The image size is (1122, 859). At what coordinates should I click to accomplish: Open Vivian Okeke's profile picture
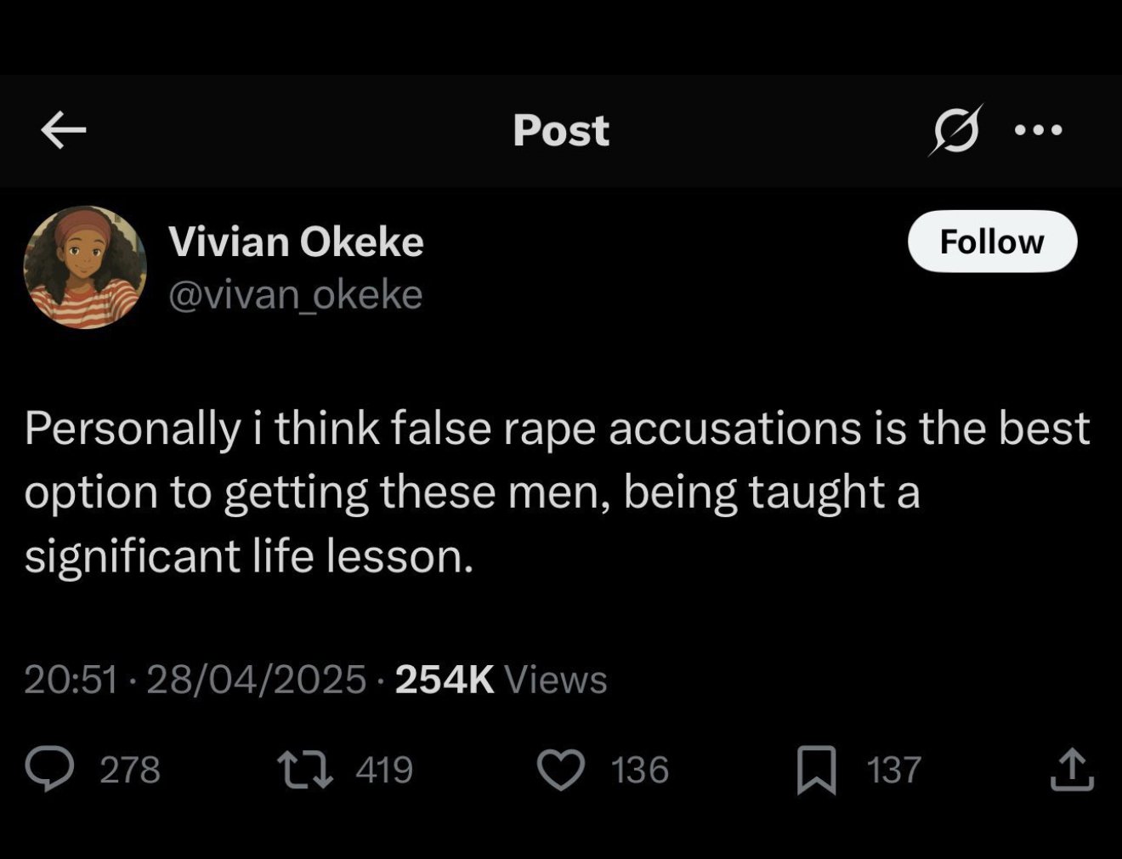pos(85,267)
